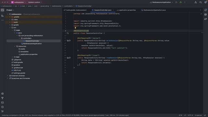Open the Terminal tool window
The height and width of the screenshot is (117, 208).
point(2,103)
